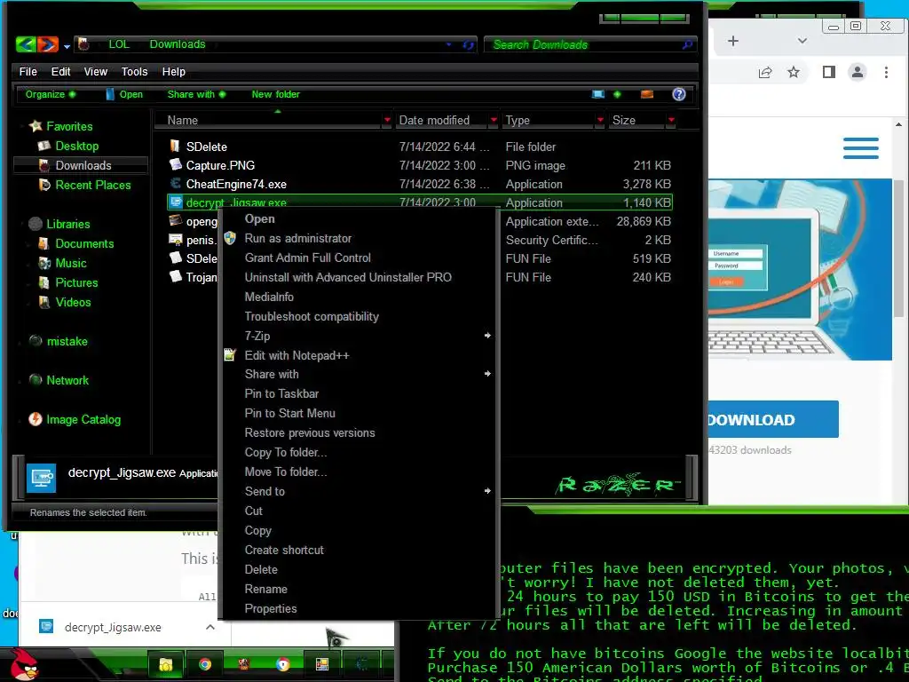Expand the decrypt_Jigsaw.exe download options chevron
The height and width of the screenshot is (682, 909).
[210, 627]
